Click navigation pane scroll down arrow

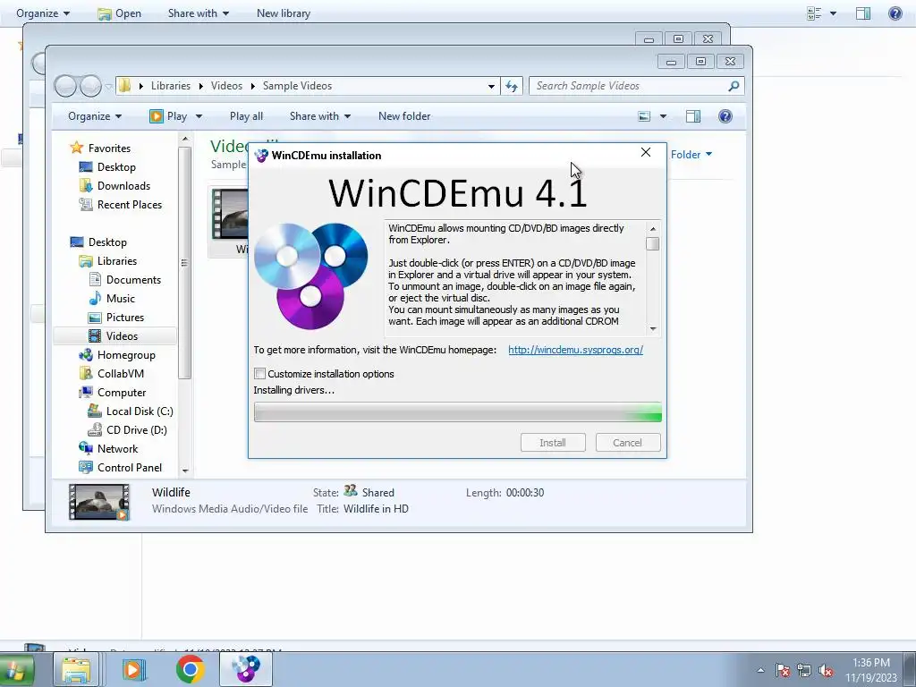pos(185,471)
